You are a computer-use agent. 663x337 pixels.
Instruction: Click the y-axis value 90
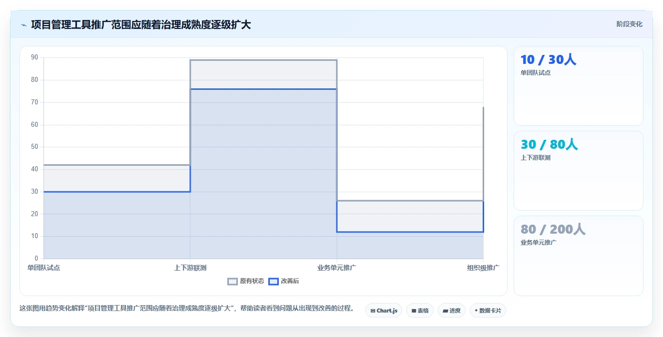coord(34,57)
